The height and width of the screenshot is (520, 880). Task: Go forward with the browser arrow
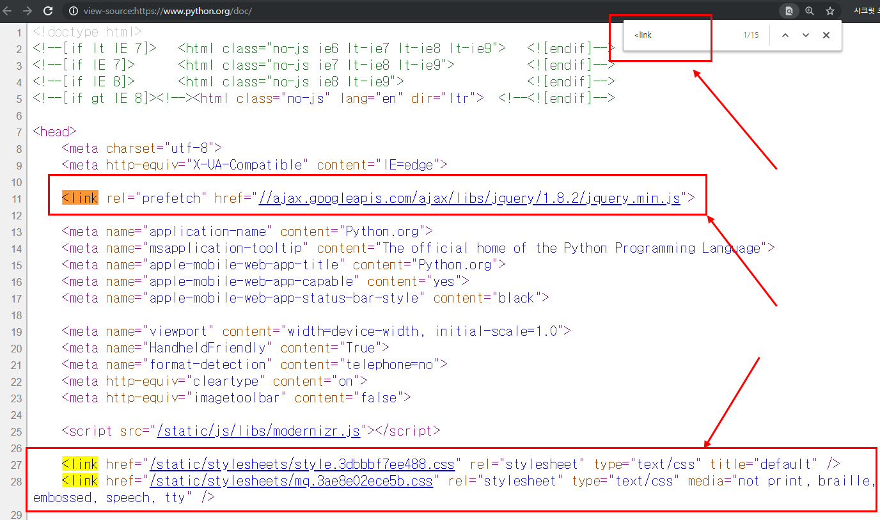tap(27, 11)
